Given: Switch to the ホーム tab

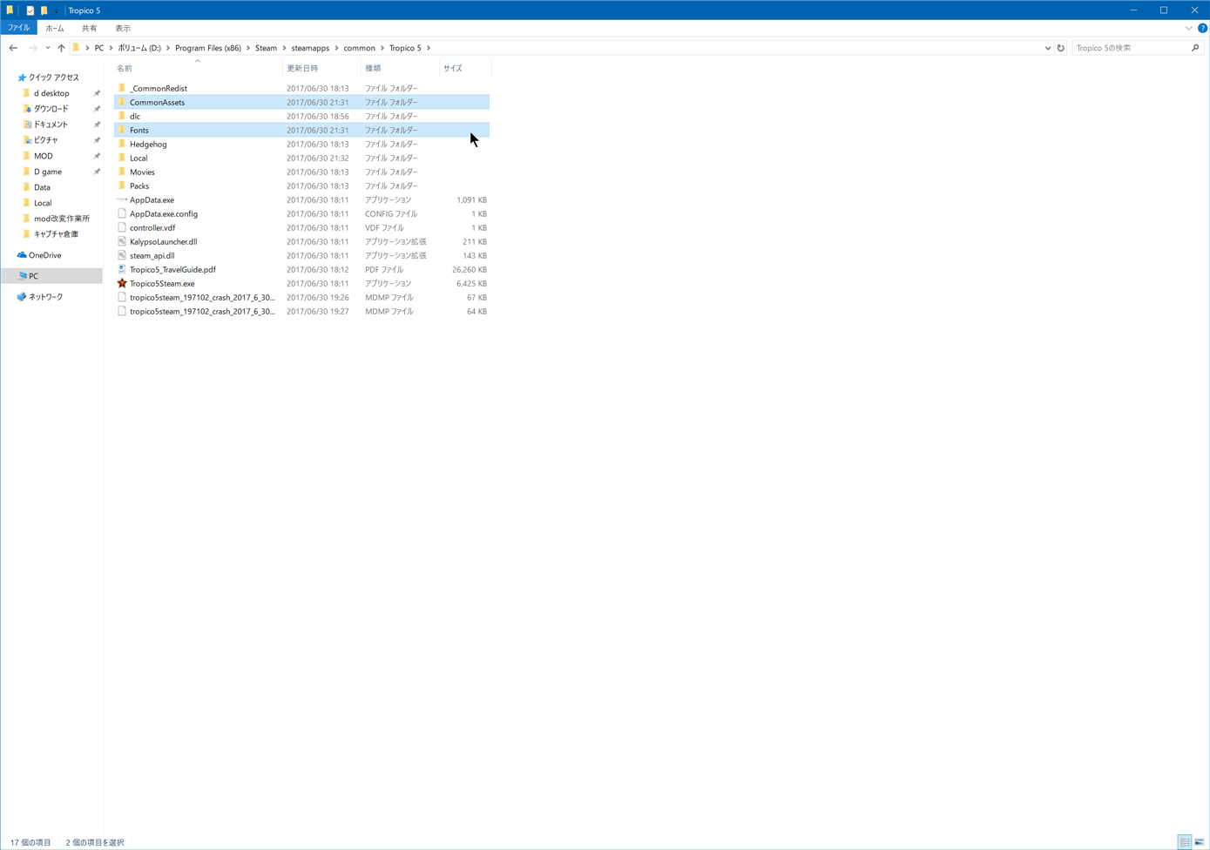Looking at the screenshot, I should click(55, 28).
